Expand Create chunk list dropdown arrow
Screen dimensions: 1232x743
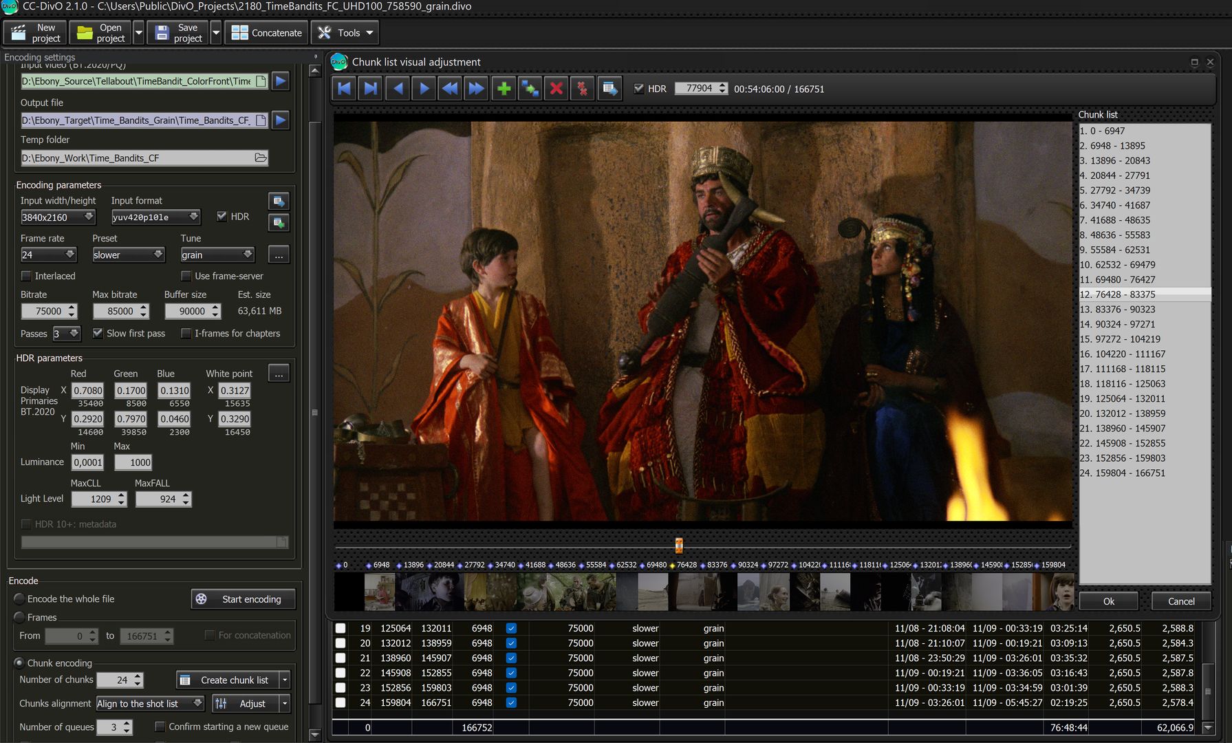click(x=285, y=680)
